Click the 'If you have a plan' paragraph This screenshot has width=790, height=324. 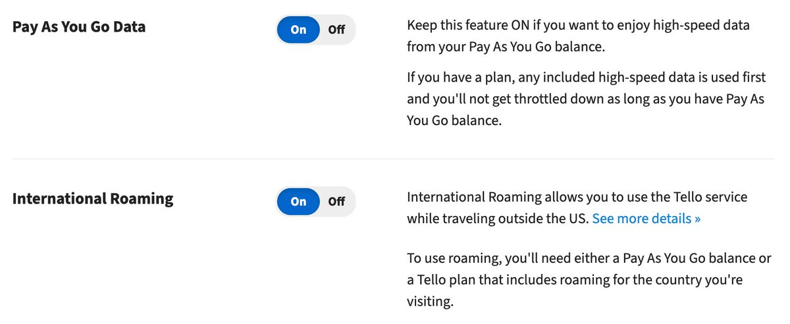tap(587, 99)
